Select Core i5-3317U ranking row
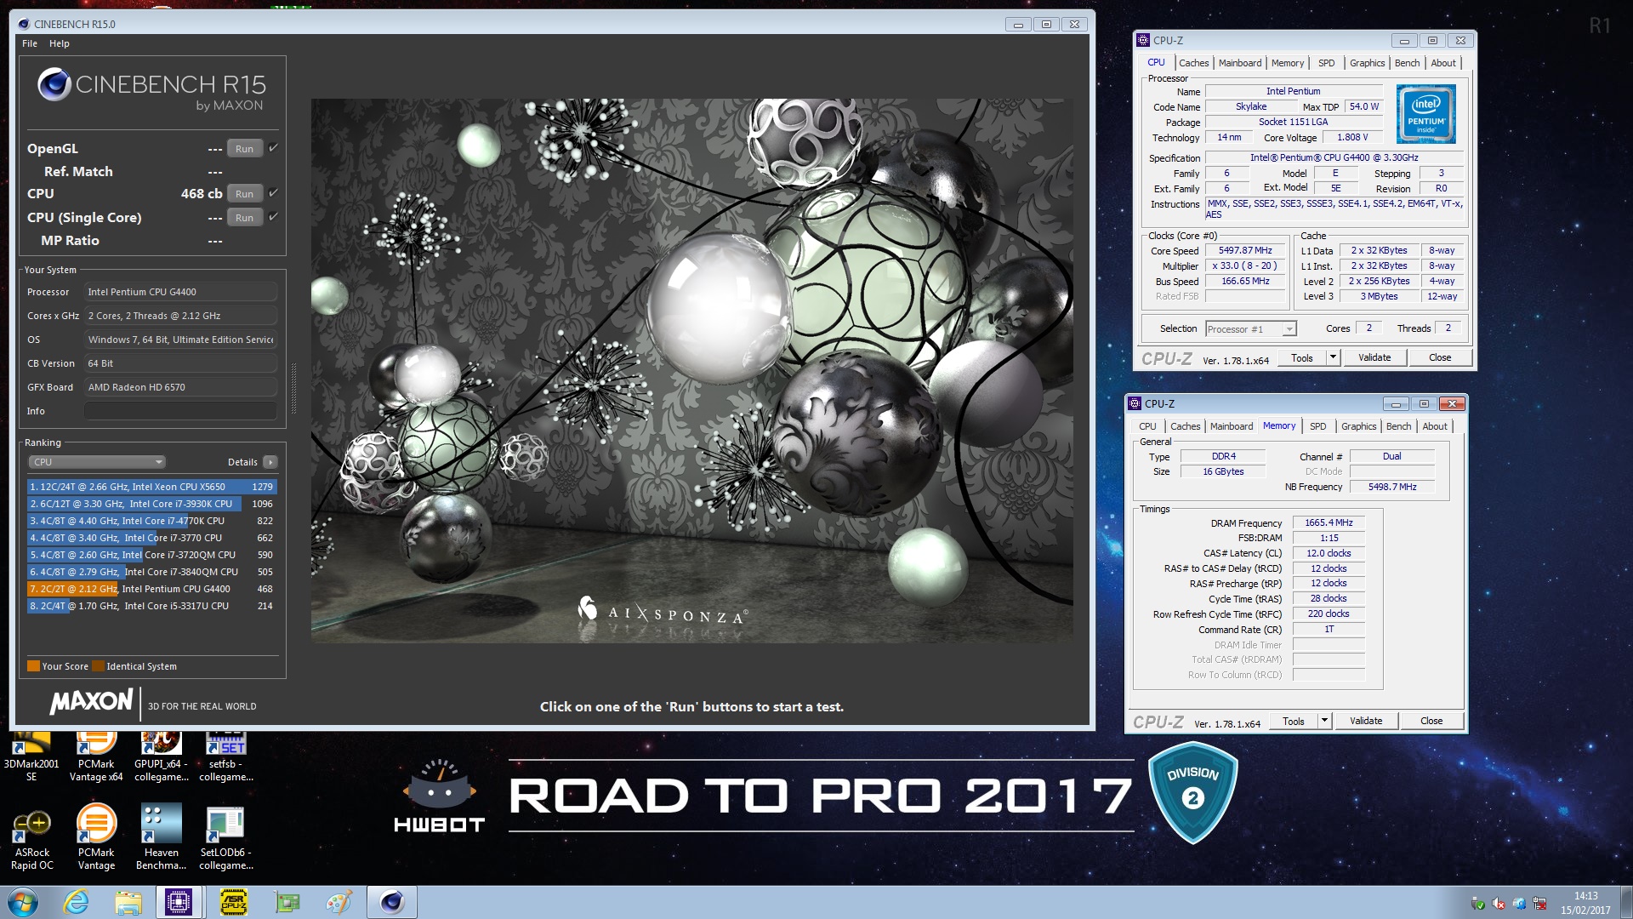This screenshot has height=919, width=1633. (x=151, y=606)
